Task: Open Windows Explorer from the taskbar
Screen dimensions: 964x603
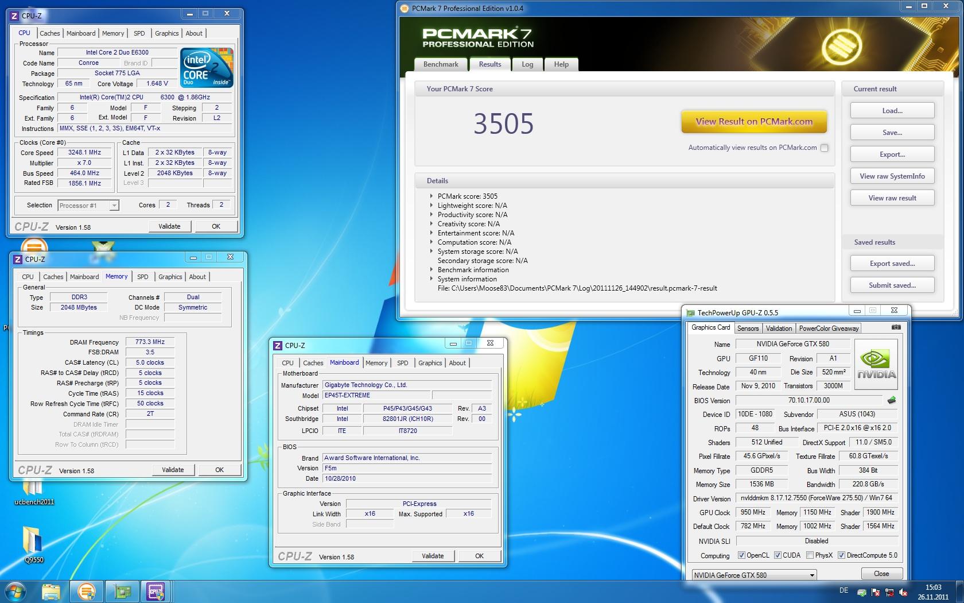Action: click(50, 592)
